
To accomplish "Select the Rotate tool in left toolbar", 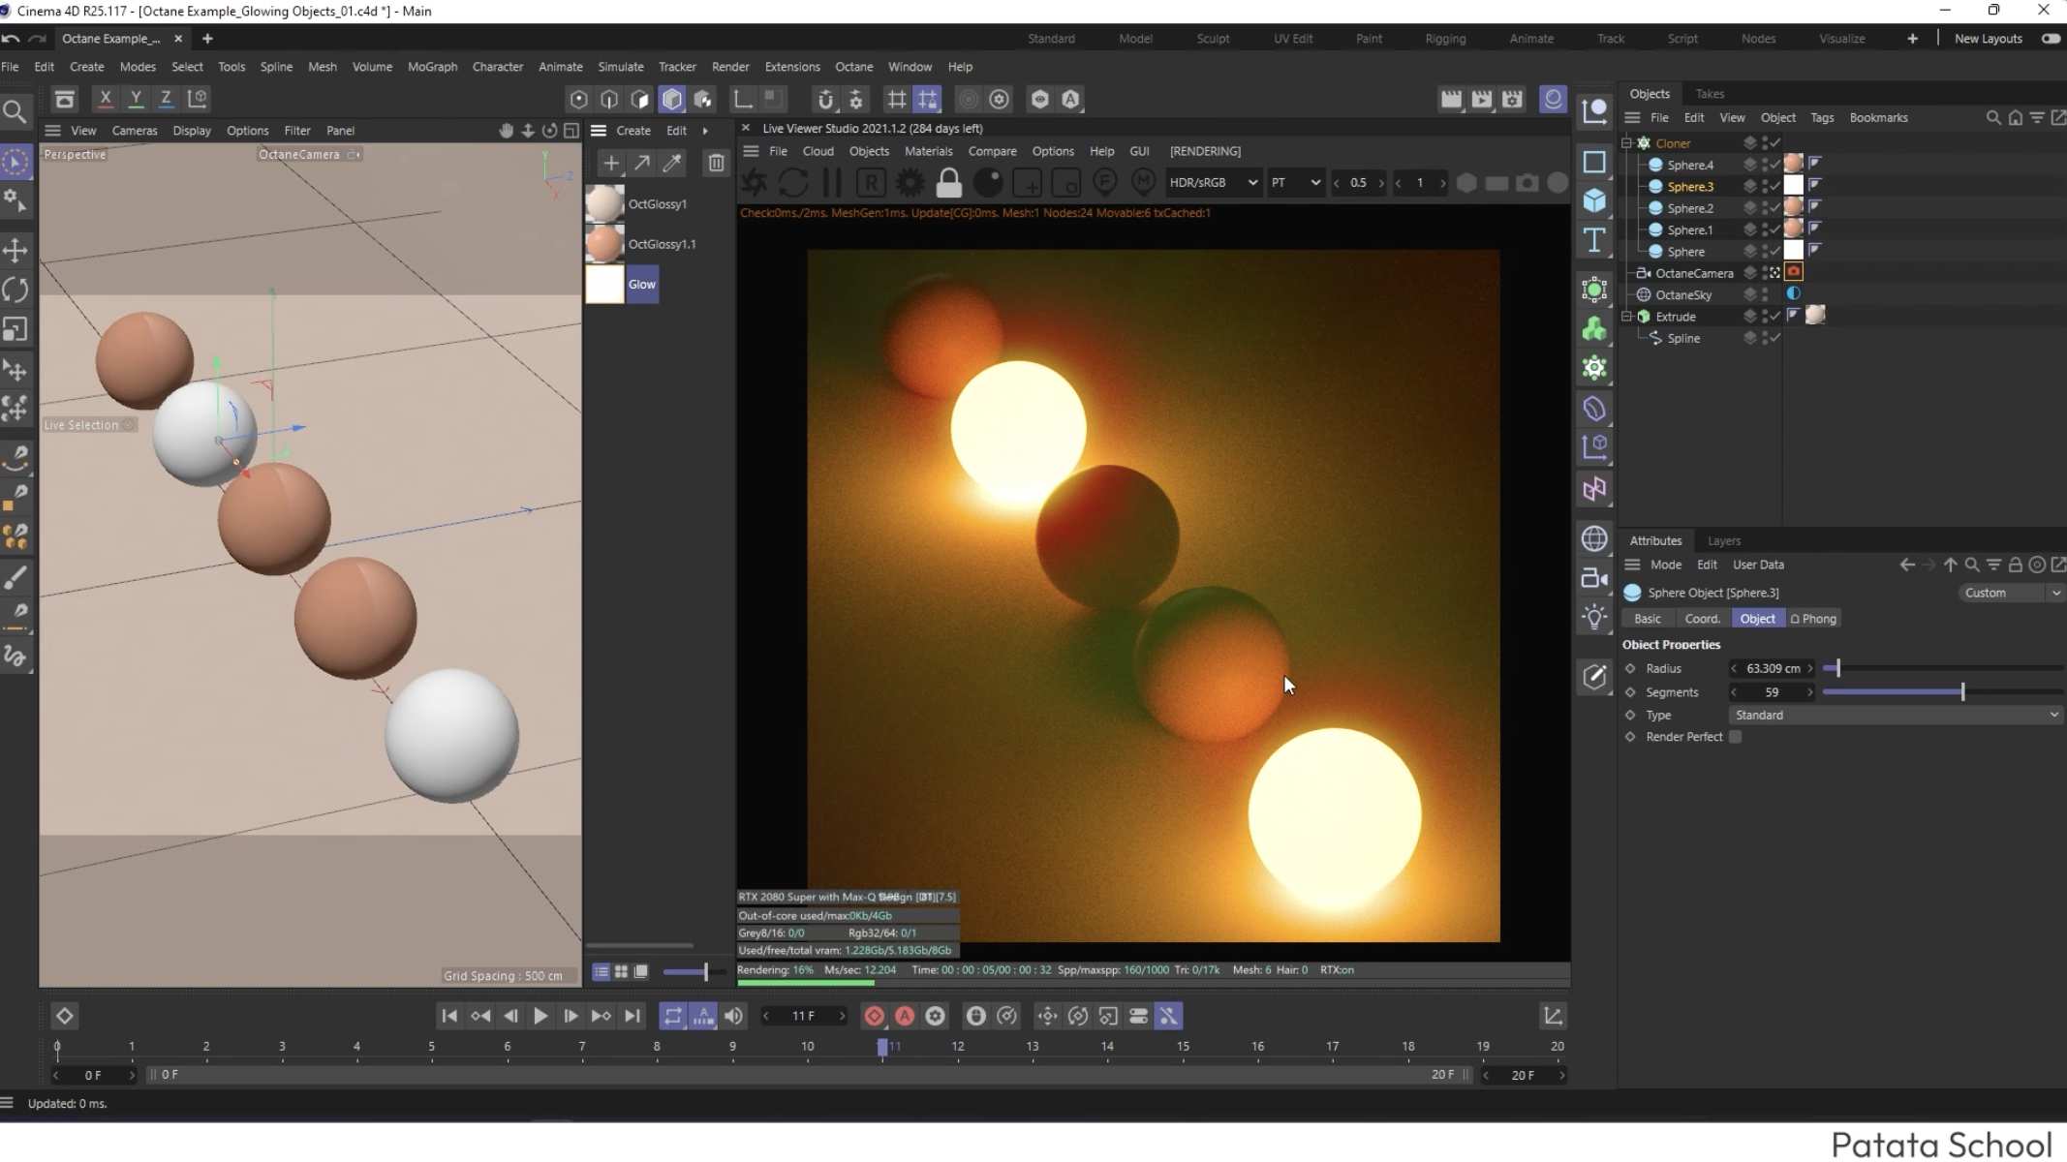I will 15,290.
